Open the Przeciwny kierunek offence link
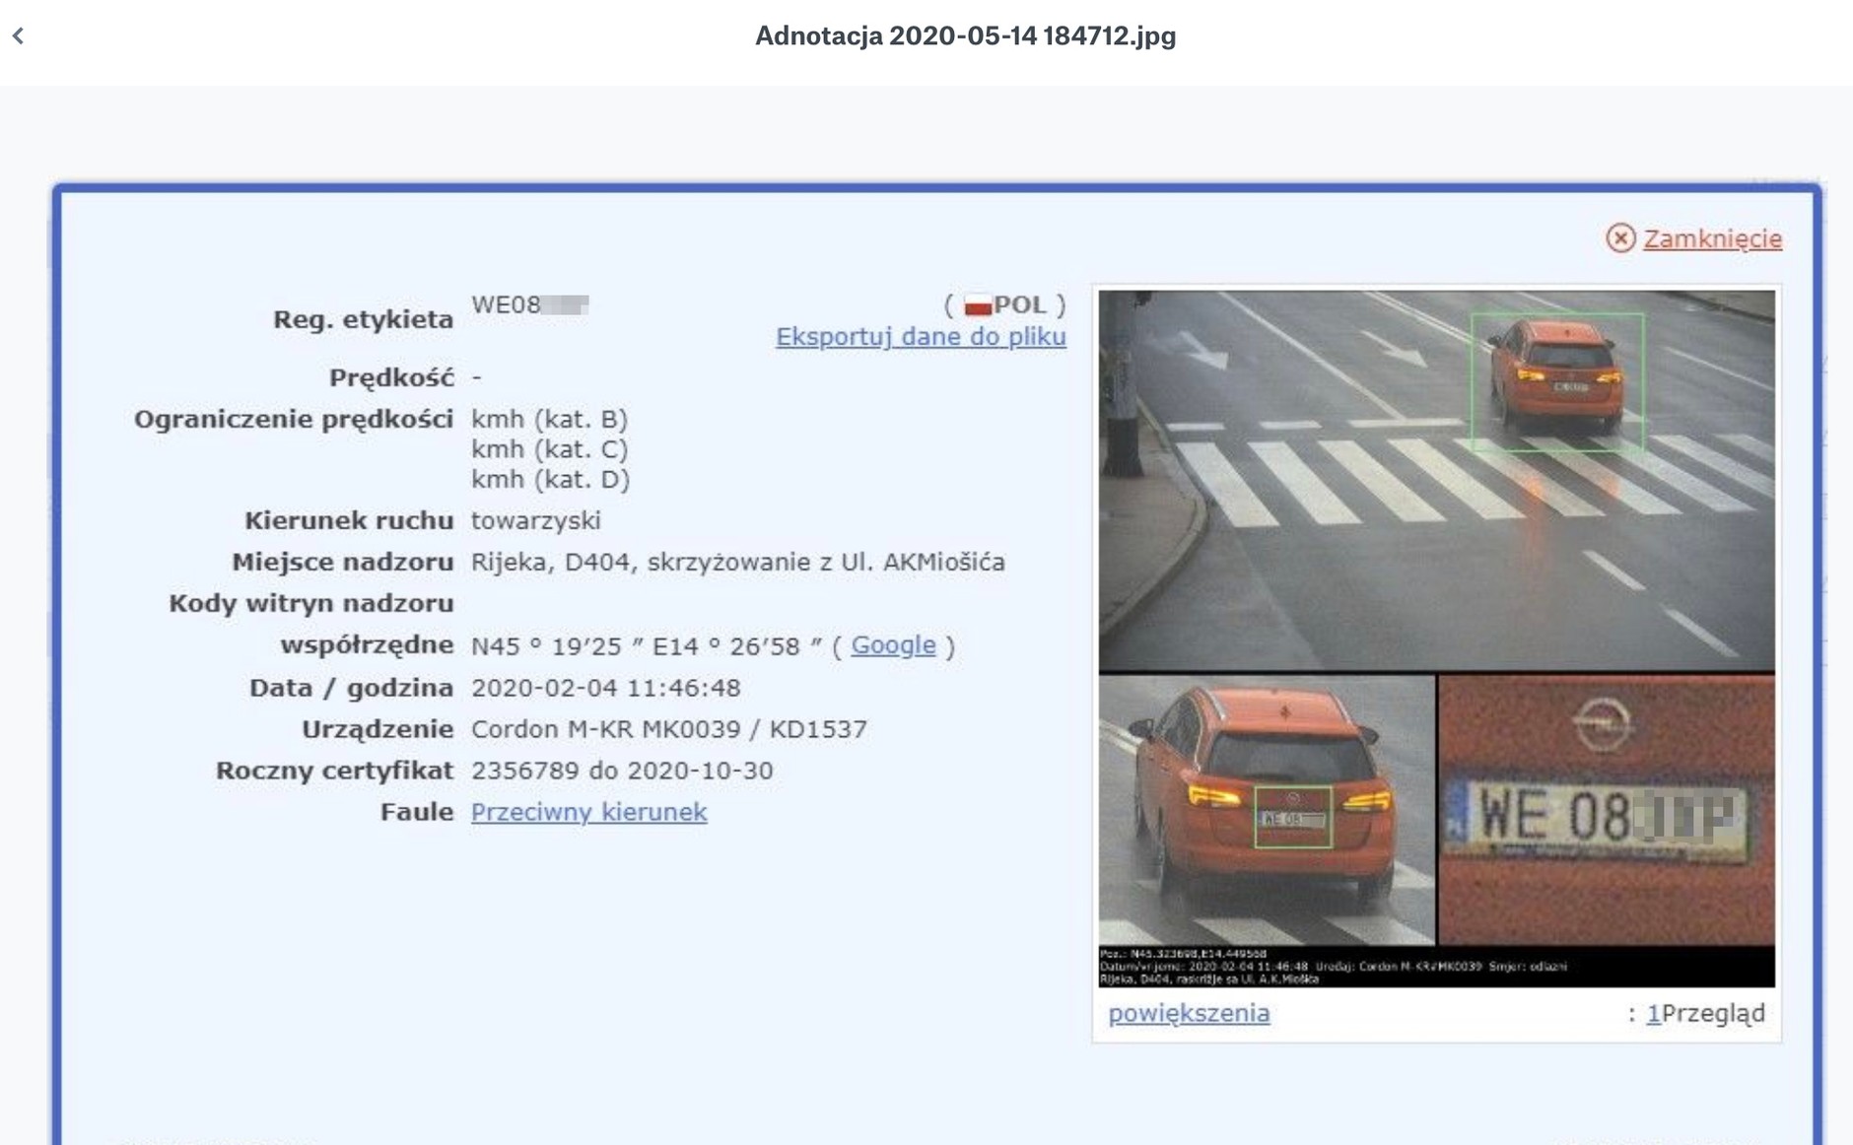 pyautogui.click(x=588, y=812)
